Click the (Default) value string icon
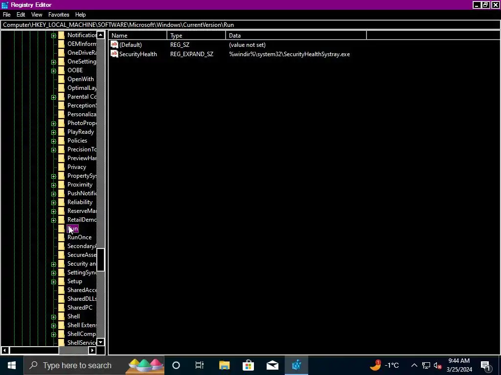The image size is (501, 375). coord(114,44)
